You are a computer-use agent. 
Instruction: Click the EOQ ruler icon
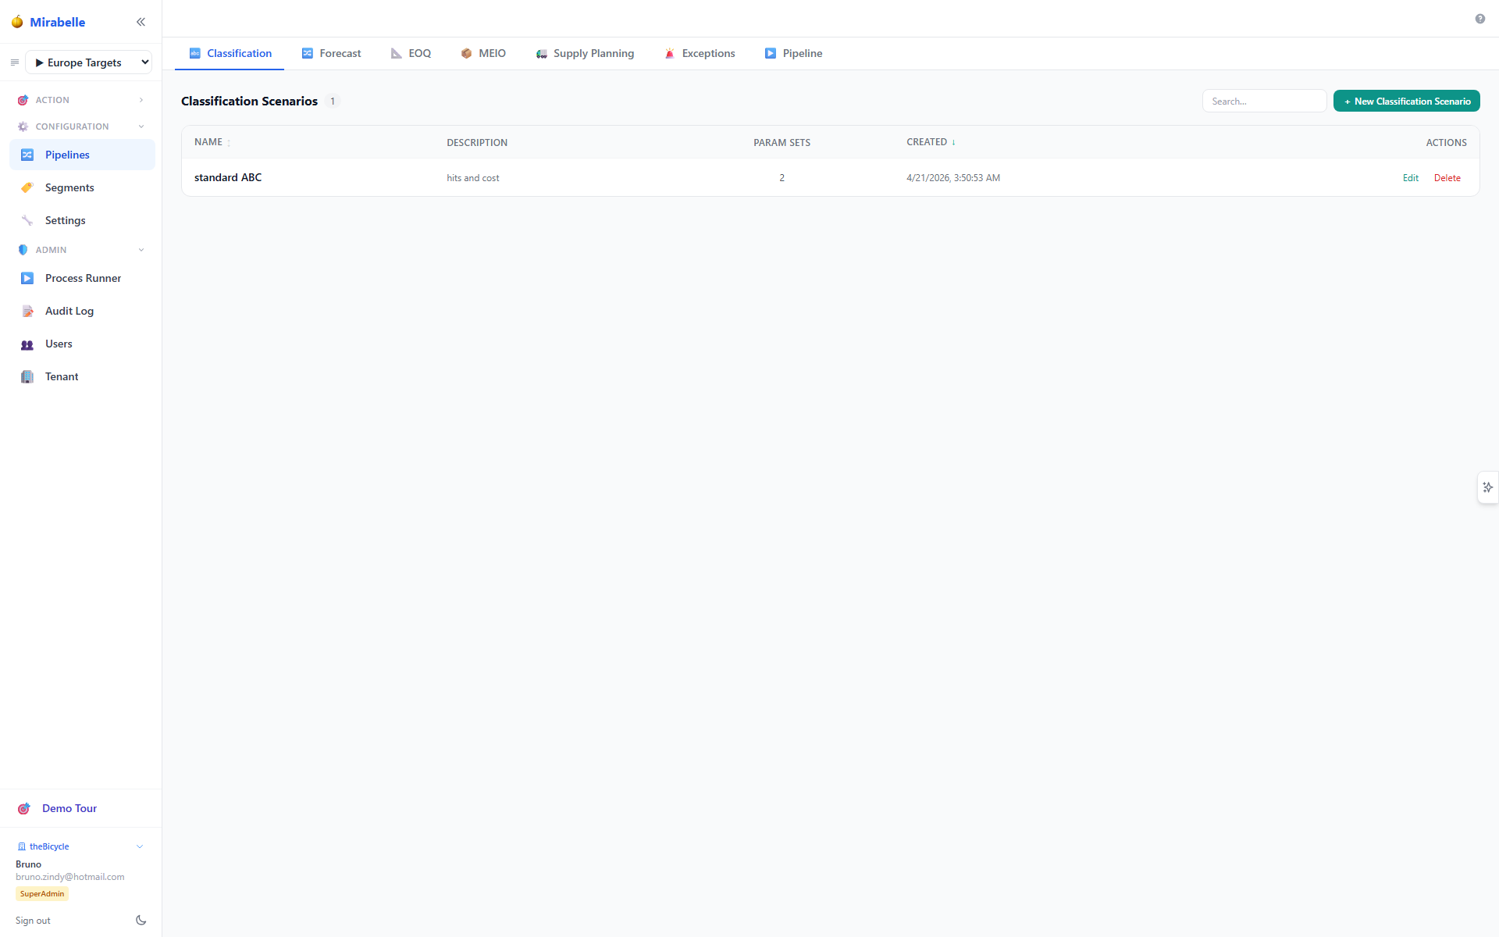397,53
